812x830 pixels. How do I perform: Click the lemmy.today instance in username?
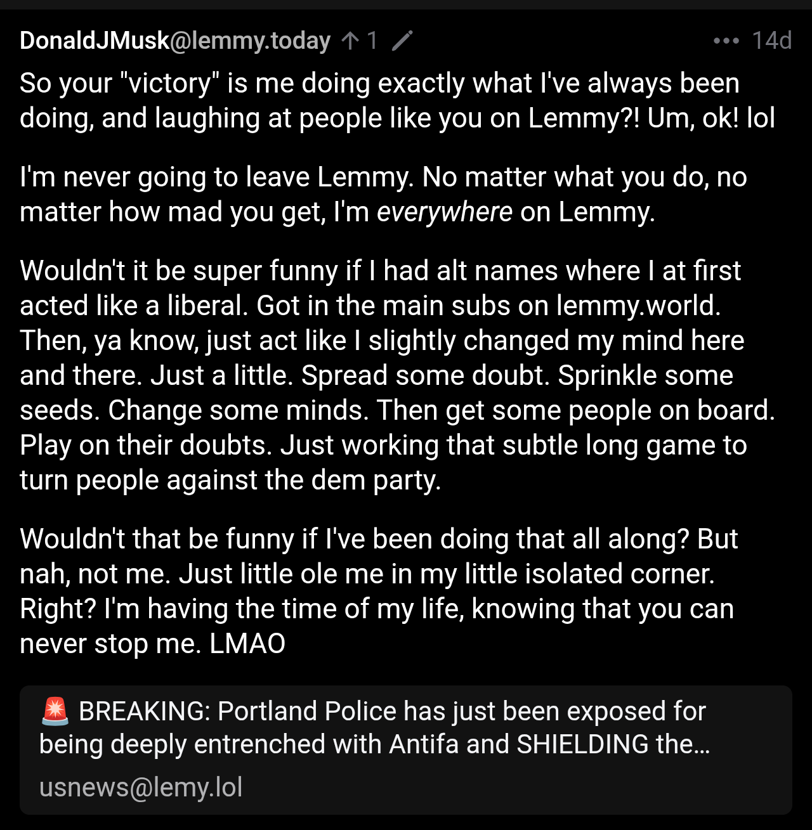pos(251,41)
